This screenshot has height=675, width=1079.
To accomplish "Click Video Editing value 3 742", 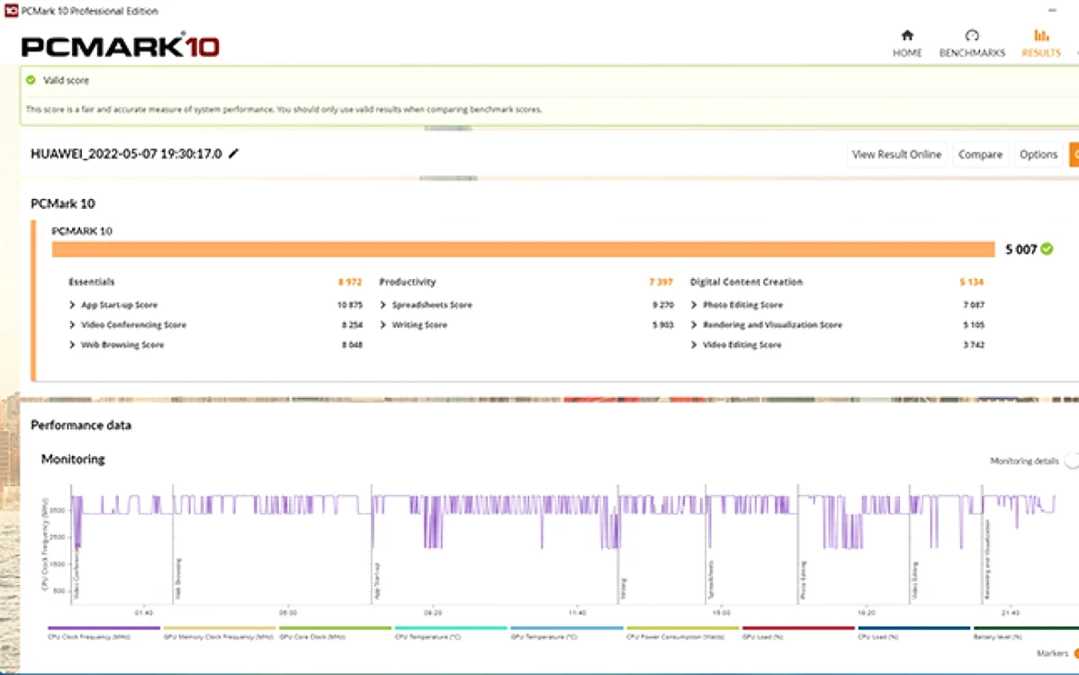I will pyautogui.click(x=974, y=345).
